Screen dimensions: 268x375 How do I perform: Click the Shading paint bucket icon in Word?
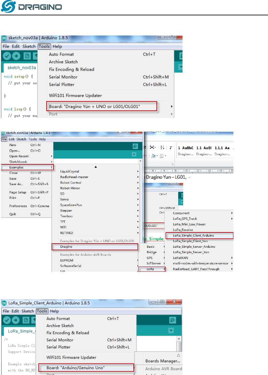(153, 156)
